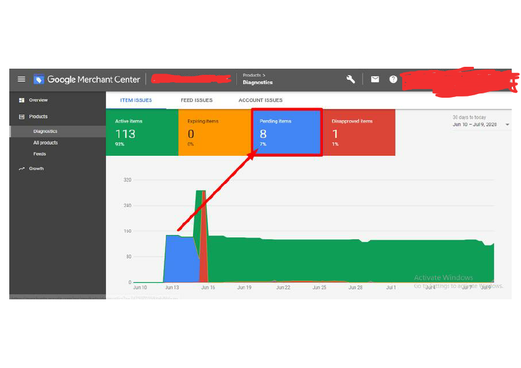The image size is (521, 368).
Task: Switch to the Item Issues tab
Action: click(x=136, y=100)
